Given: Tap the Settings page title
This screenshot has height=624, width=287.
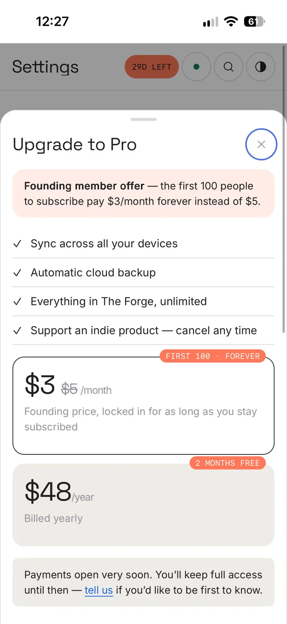Looking at the screenshot, I should 45,67.
